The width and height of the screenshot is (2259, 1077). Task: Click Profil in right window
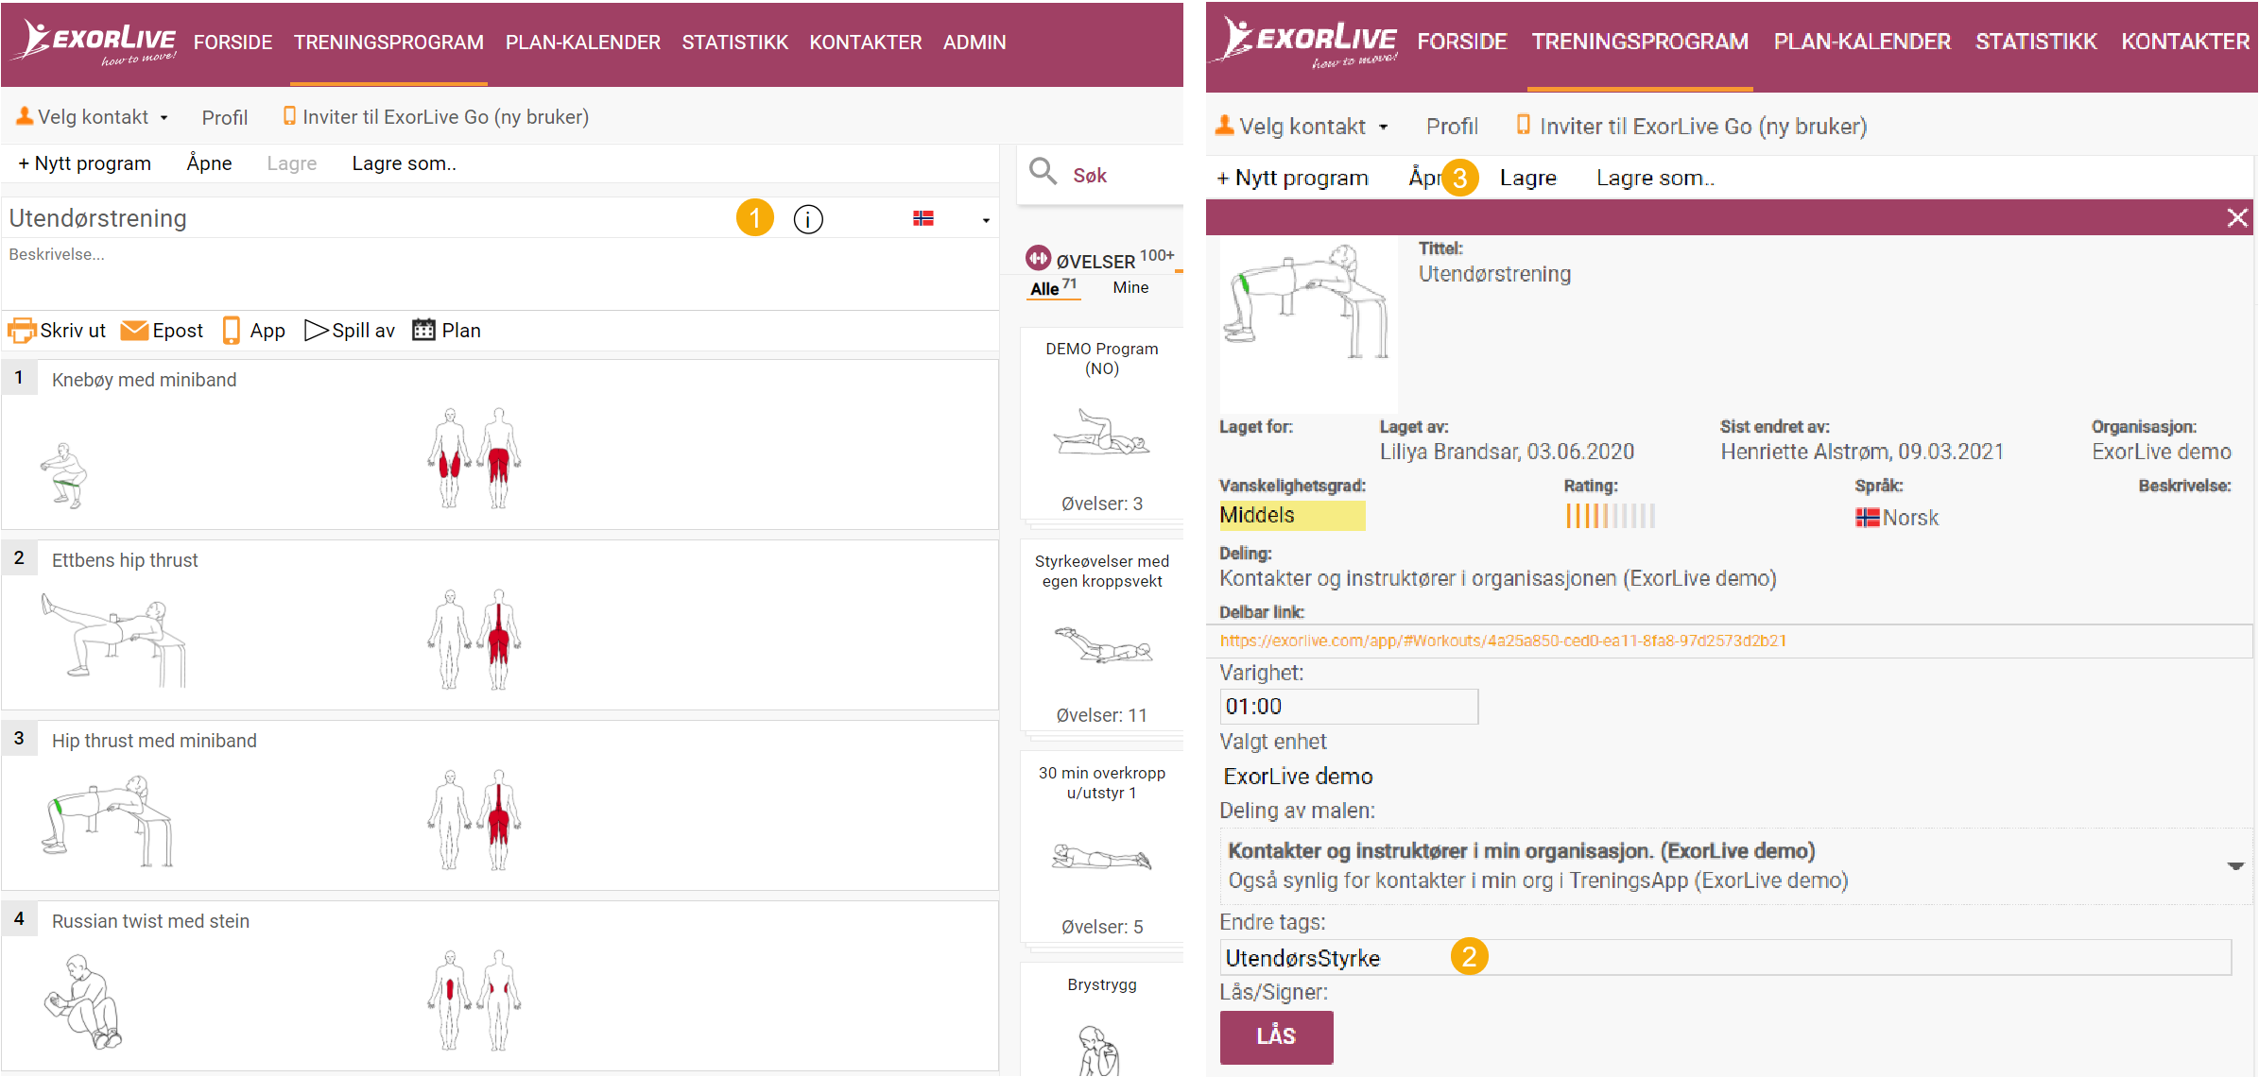[1452, 127]
